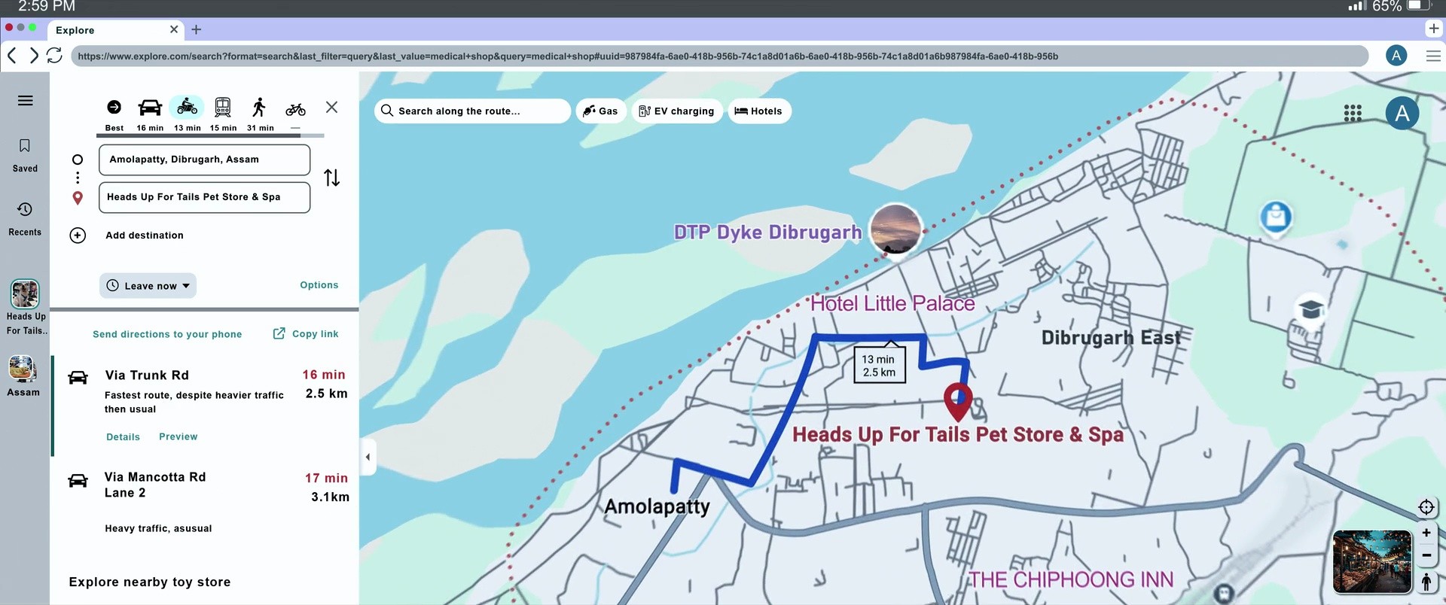Click Add destination plus icon
The width and height of the screenshot is (1446, 605).
click(78, 236)
